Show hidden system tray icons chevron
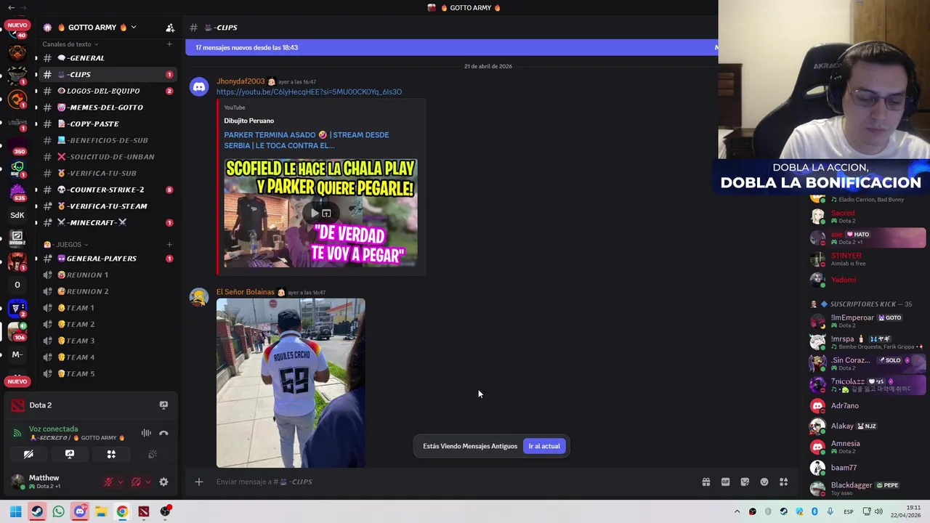Viewport: 930px width, 523px height. (x=737, y=511)
